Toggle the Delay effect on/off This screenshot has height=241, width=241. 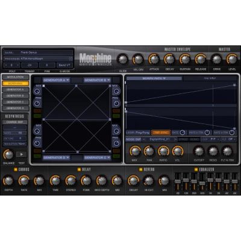pos(79,169)
